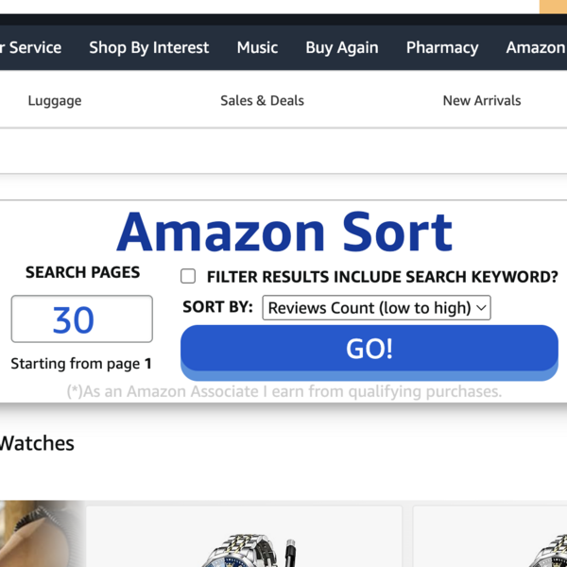This screenshot has height=567, width=567.
Task: Click the Watches section heading
Action: (37, 443)
